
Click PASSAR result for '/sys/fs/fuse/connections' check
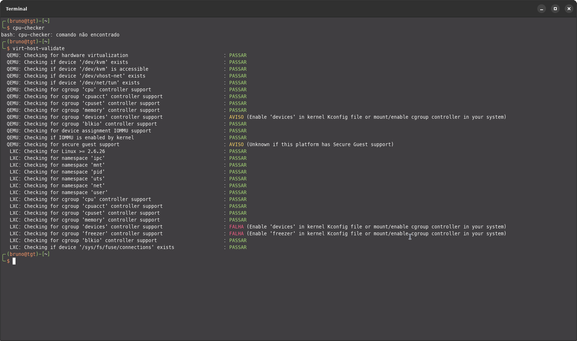(x=238, y=247)
